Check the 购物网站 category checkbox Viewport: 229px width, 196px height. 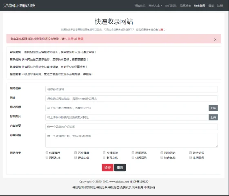tap(162, 152)
